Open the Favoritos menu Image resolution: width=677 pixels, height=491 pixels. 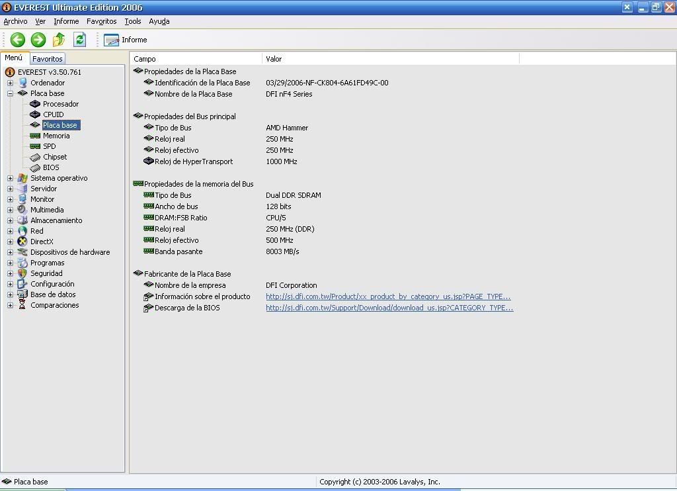[x=101, y=21]
